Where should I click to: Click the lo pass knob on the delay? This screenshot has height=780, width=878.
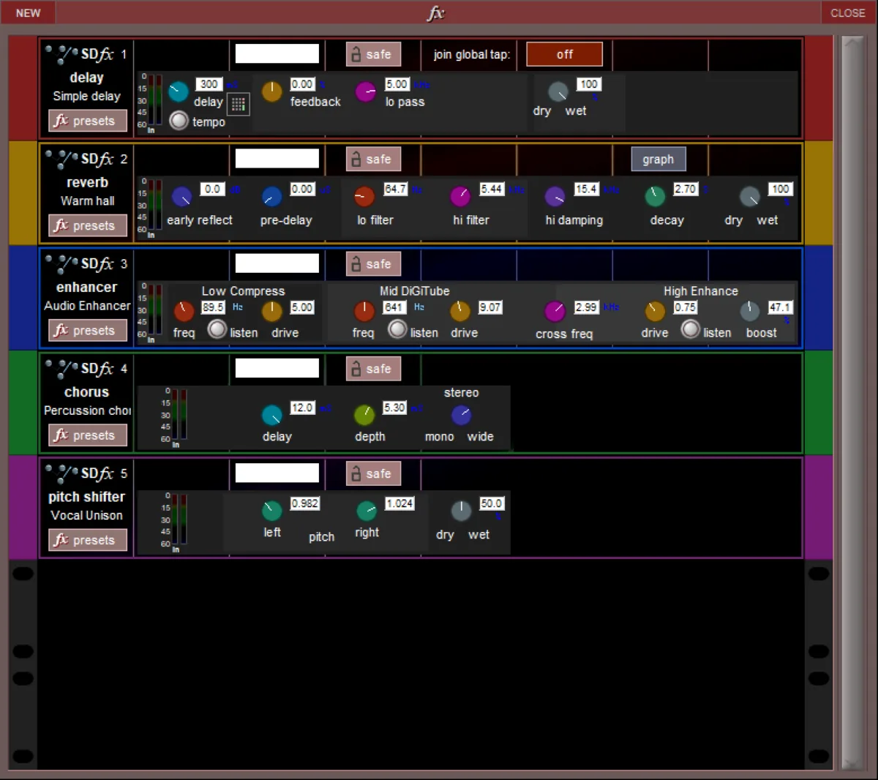tap(365, 91)
